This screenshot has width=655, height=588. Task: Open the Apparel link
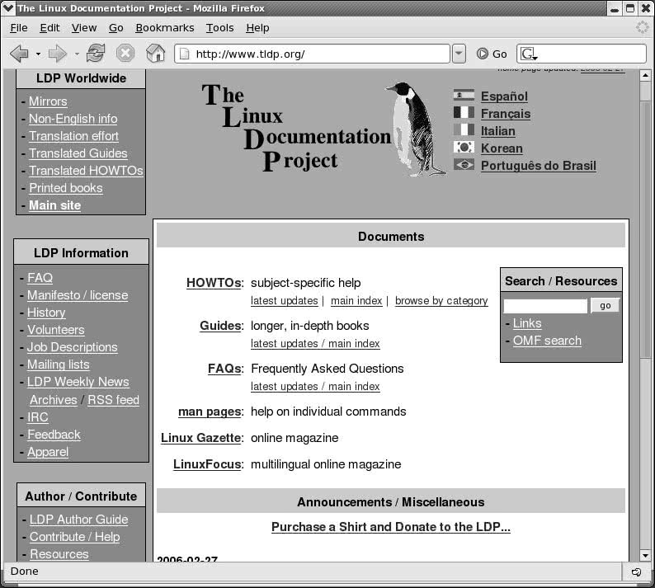pyautogui.click(x=48, y=452)
